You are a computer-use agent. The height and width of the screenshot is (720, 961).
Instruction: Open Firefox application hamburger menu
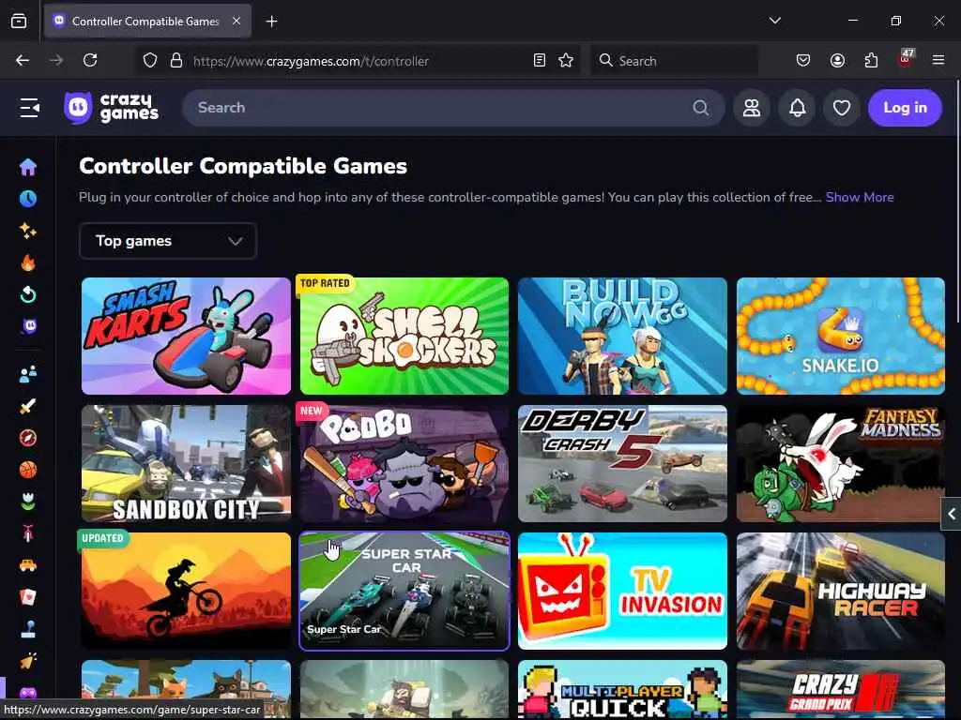point(938,61)
